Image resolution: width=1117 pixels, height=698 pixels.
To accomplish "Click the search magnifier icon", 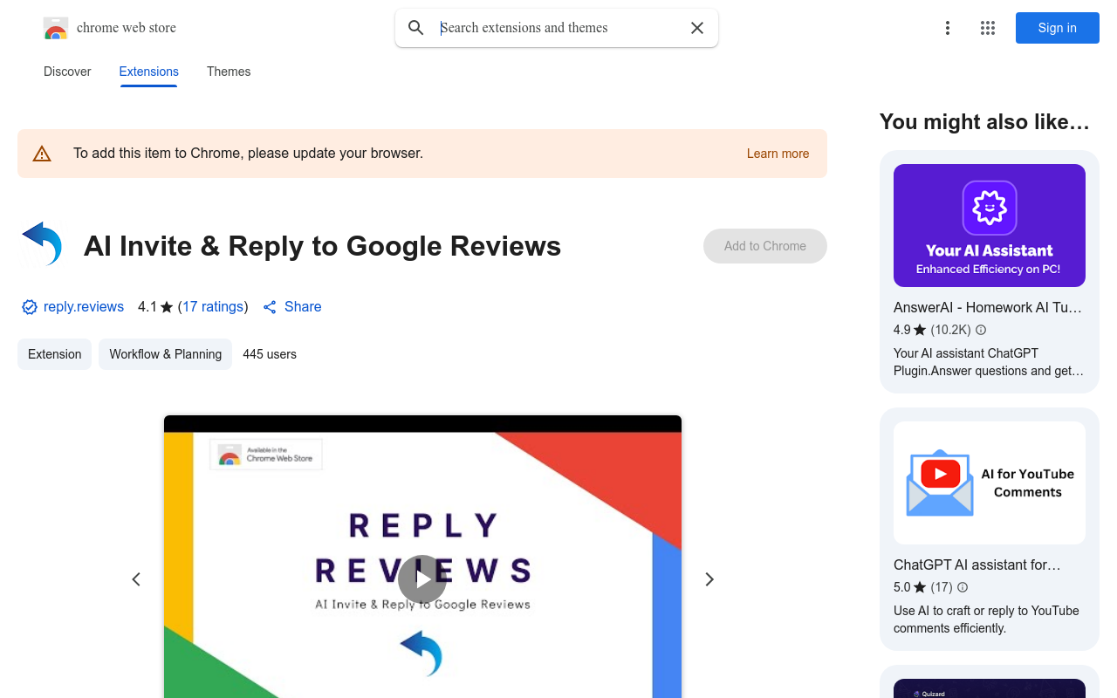I will (416, 28).
